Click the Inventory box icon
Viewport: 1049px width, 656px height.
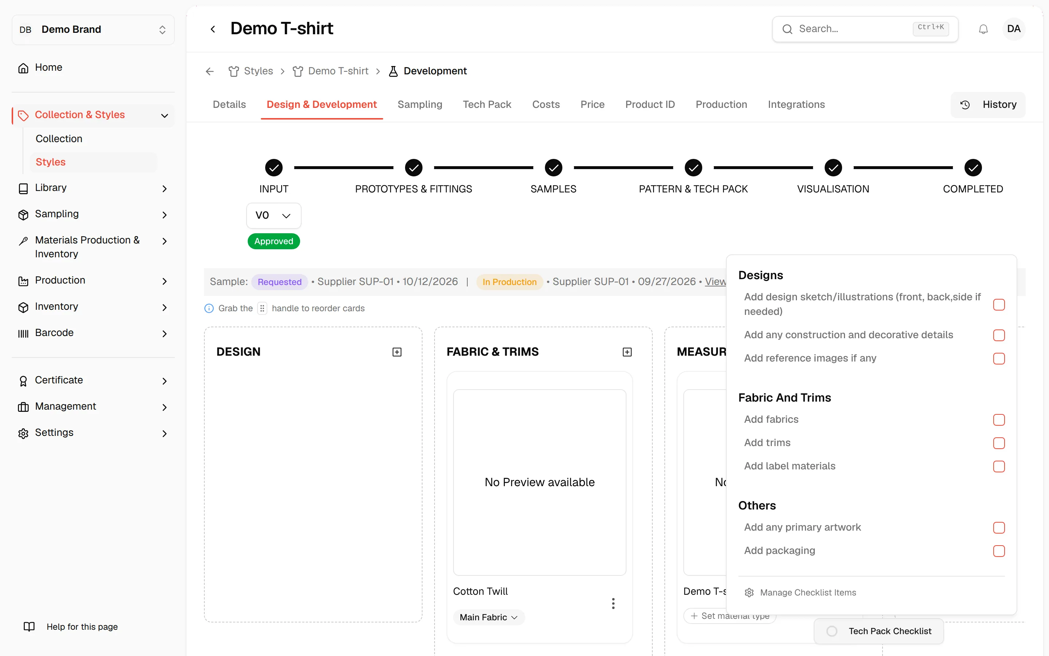point(23,307)
